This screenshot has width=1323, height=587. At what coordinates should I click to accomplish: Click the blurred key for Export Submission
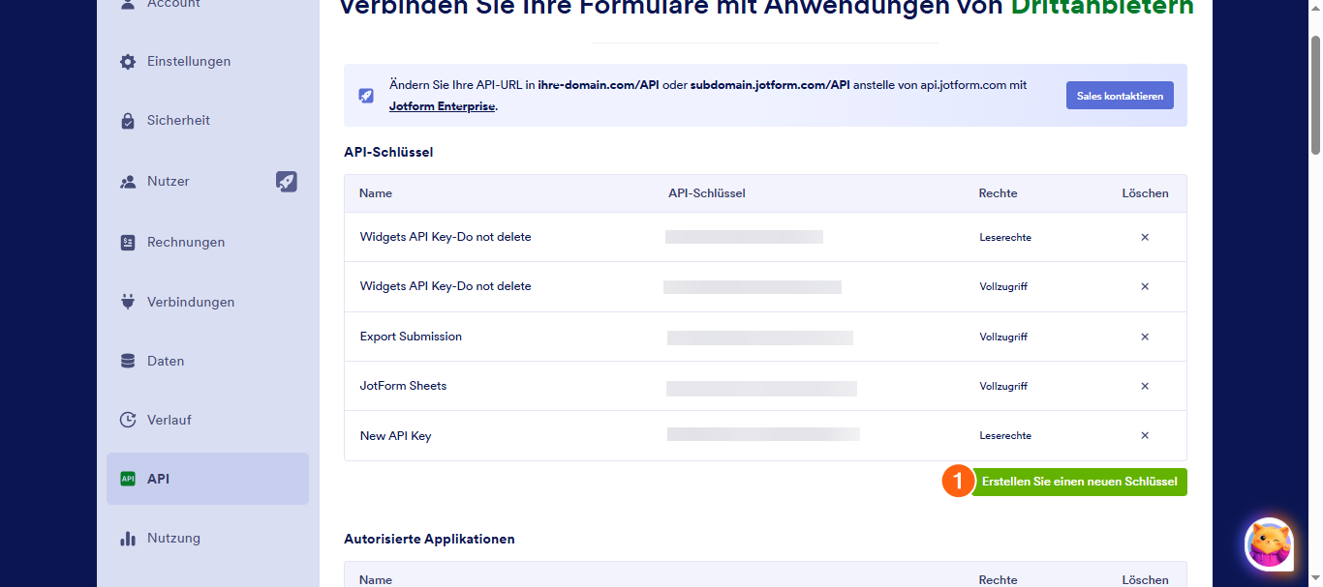[760, 338]
